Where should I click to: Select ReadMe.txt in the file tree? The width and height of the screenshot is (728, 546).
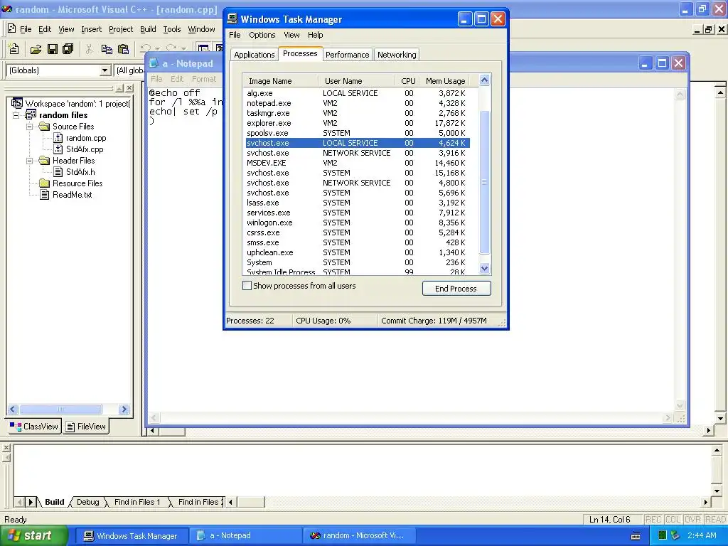click(x=72, y=195)
